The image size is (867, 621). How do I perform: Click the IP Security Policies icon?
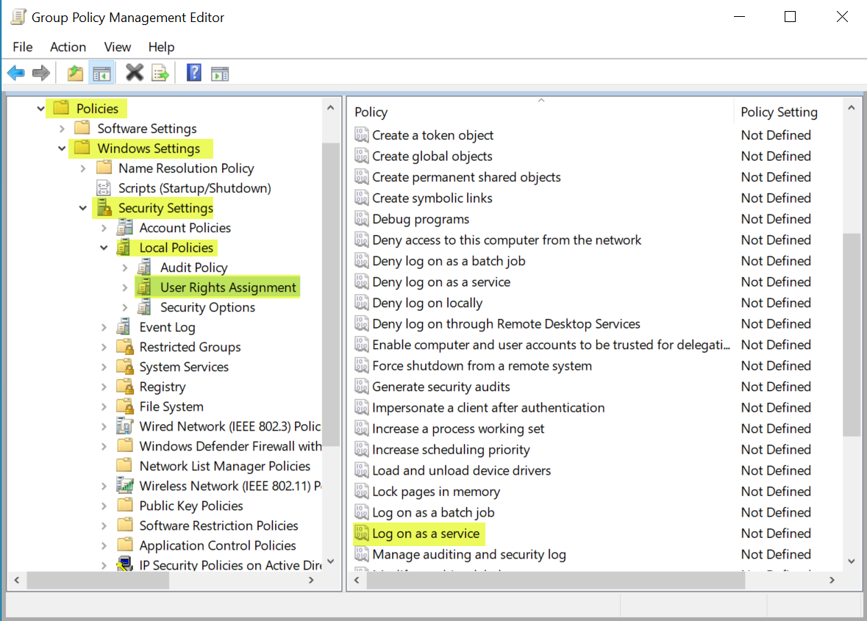pyautogui.click(x=125, y=564)
